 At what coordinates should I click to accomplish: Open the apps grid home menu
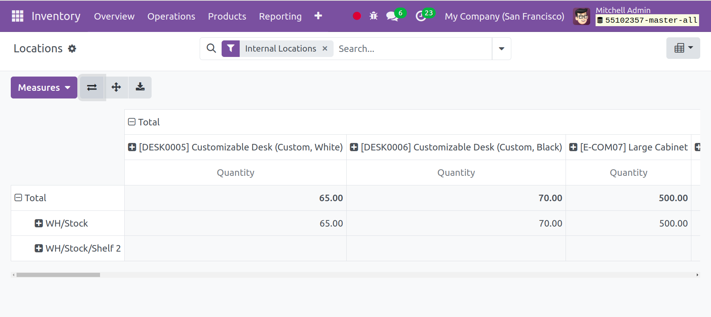[x=17, y=16]
